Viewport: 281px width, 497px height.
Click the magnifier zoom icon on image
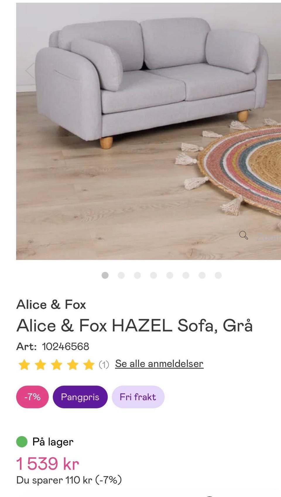(x=244, y=235)
